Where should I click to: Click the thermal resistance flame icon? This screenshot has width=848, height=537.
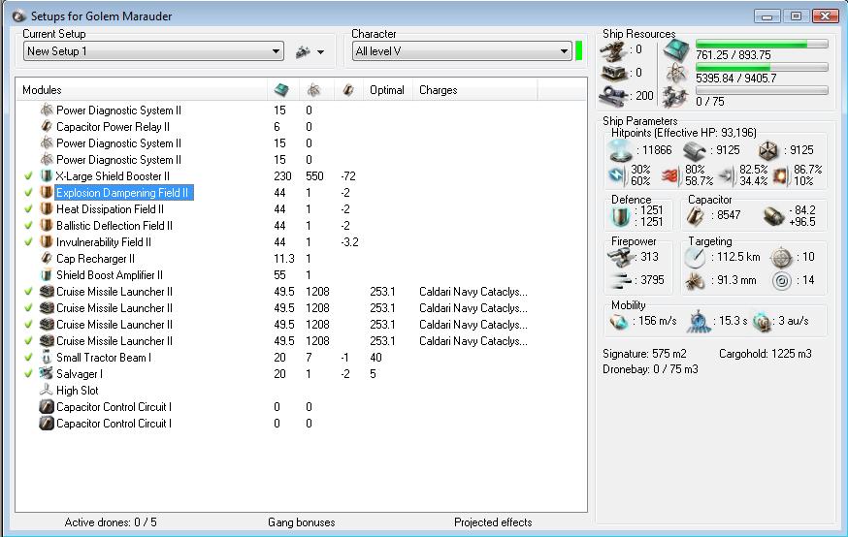669,176
